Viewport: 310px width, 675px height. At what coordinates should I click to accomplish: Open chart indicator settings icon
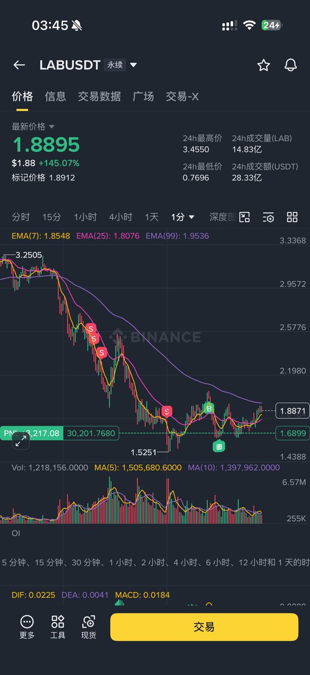click(268, 217)
